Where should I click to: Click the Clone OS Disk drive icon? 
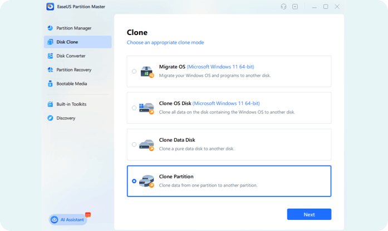coord(146,108)
